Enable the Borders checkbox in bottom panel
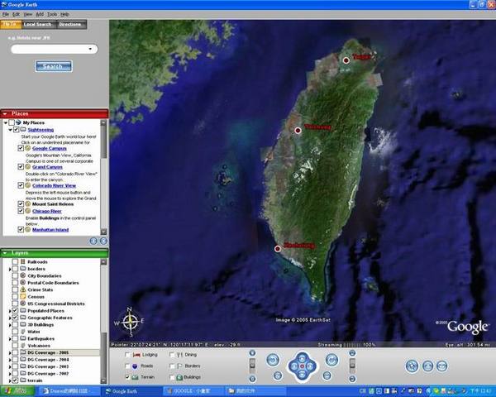This screenshot has height=397, width=496. [172, 366]
